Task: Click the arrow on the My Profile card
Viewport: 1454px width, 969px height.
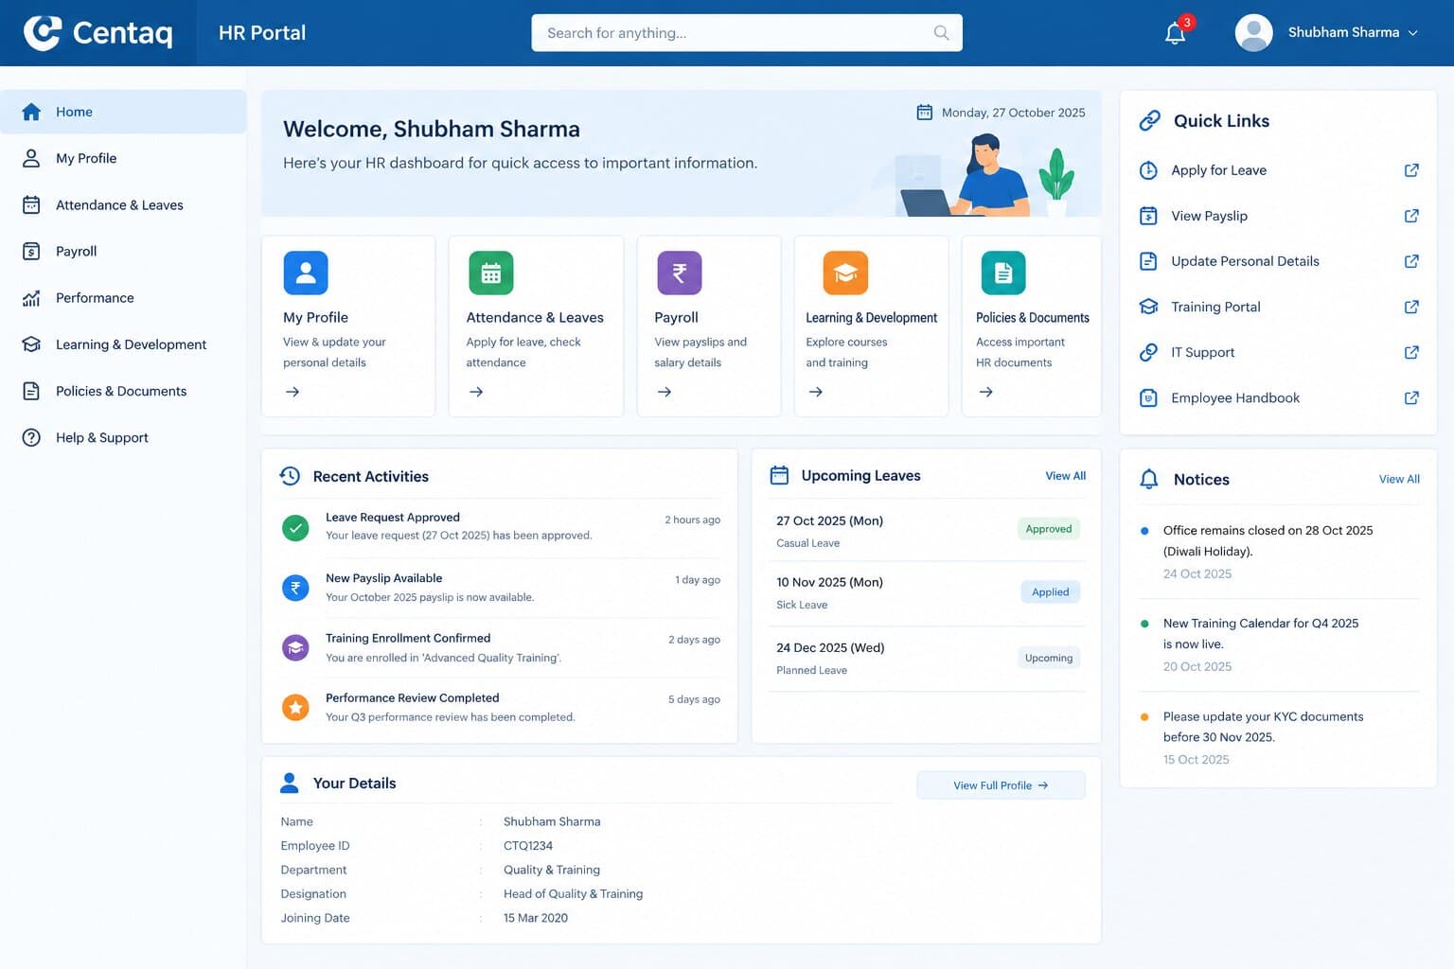Action: (293, 392)
